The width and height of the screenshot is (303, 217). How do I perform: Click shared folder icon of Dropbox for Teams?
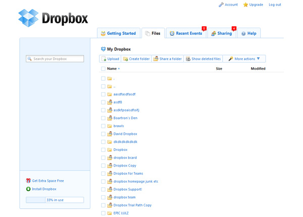coord(110,173)
